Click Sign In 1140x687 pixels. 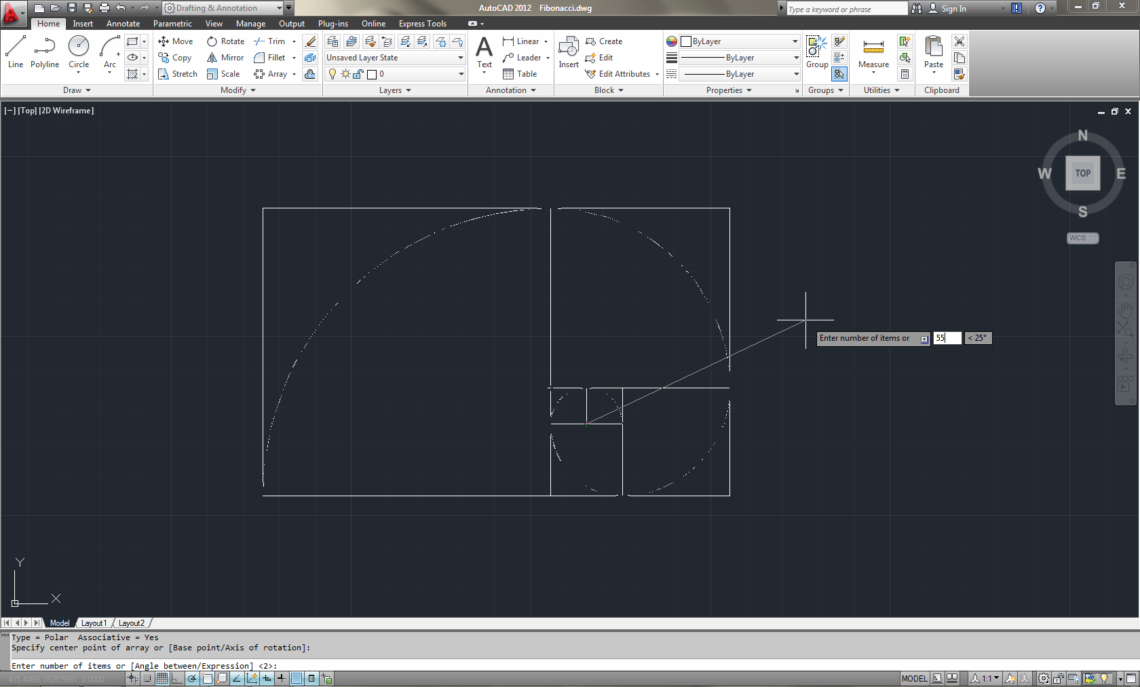(x=953, y=9)
